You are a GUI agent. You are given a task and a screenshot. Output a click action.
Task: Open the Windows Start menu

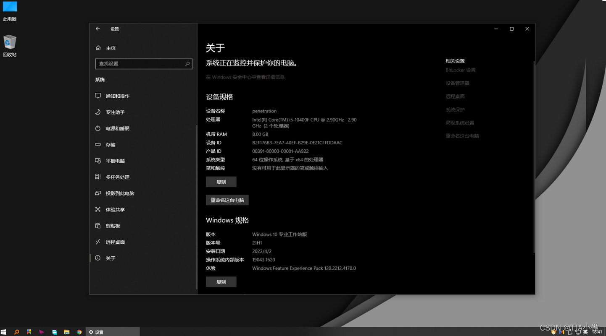click(4, 332)
